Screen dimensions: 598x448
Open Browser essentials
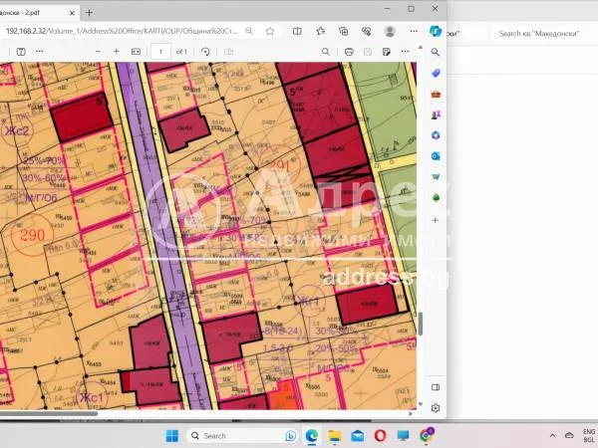tap(366, 31)
